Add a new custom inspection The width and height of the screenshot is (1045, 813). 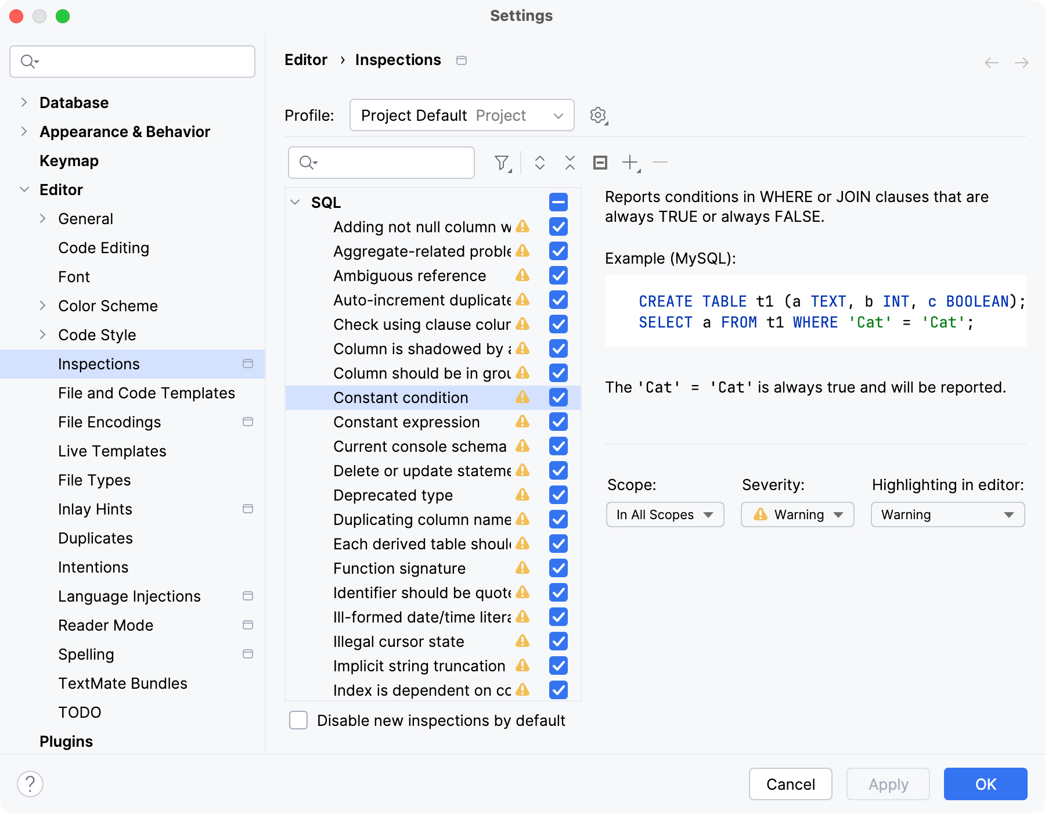(630, 163)
